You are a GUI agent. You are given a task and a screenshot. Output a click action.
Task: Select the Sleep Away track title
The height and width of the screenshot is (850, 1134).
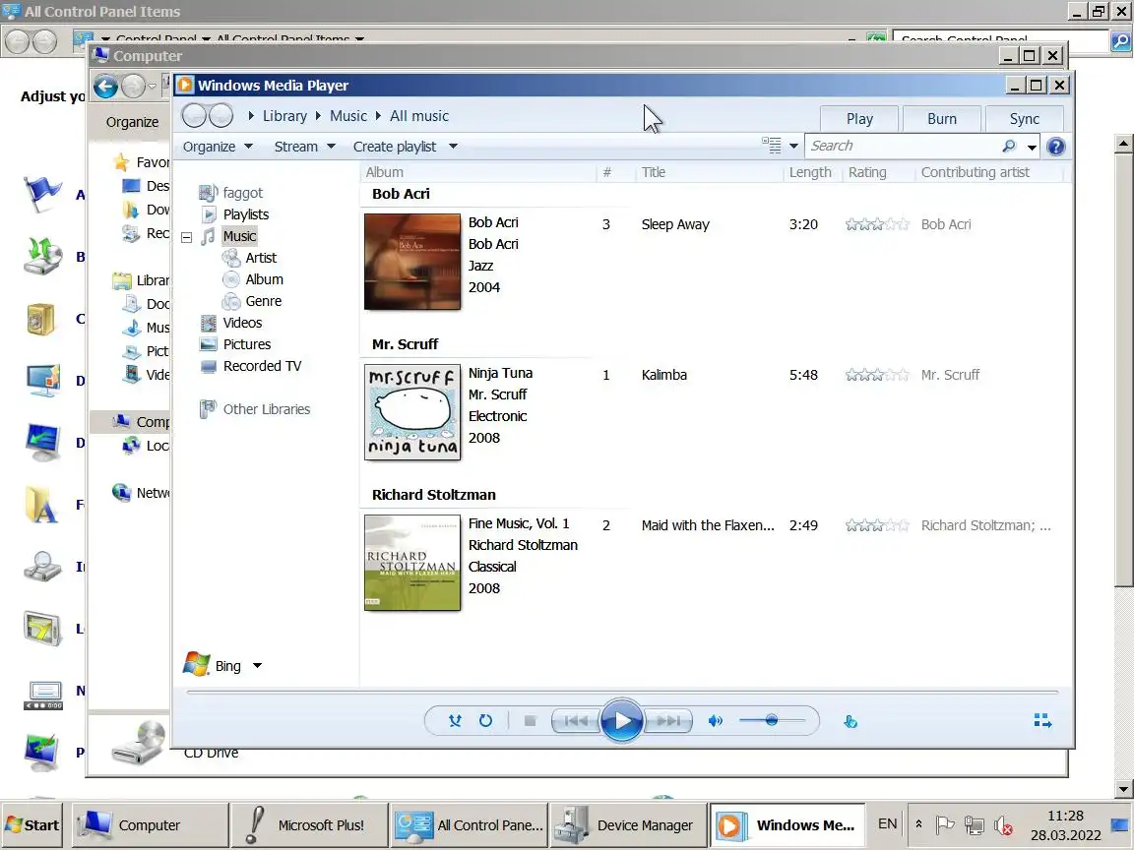(674, 224)
